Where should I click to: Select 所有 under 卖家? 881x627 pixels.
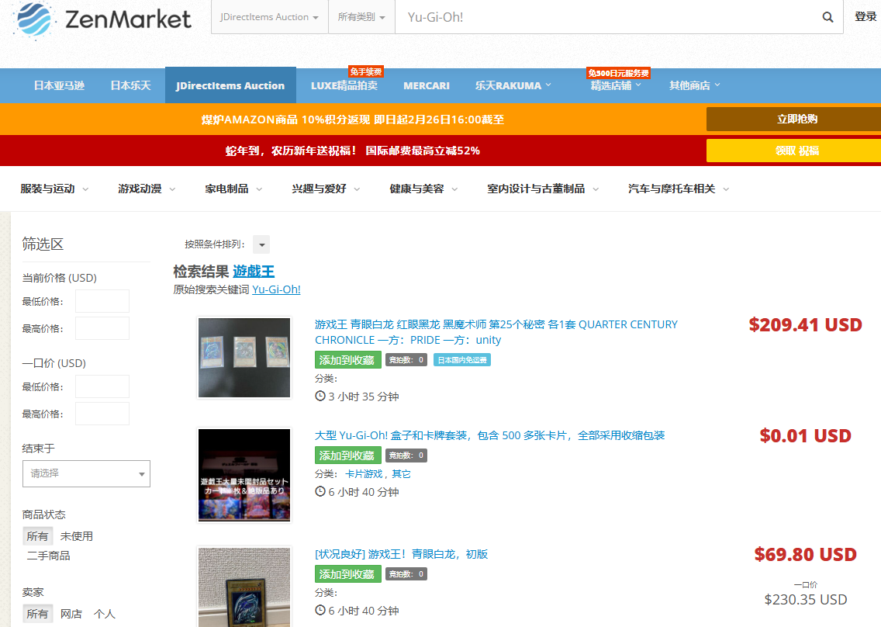tap(38, 614)
